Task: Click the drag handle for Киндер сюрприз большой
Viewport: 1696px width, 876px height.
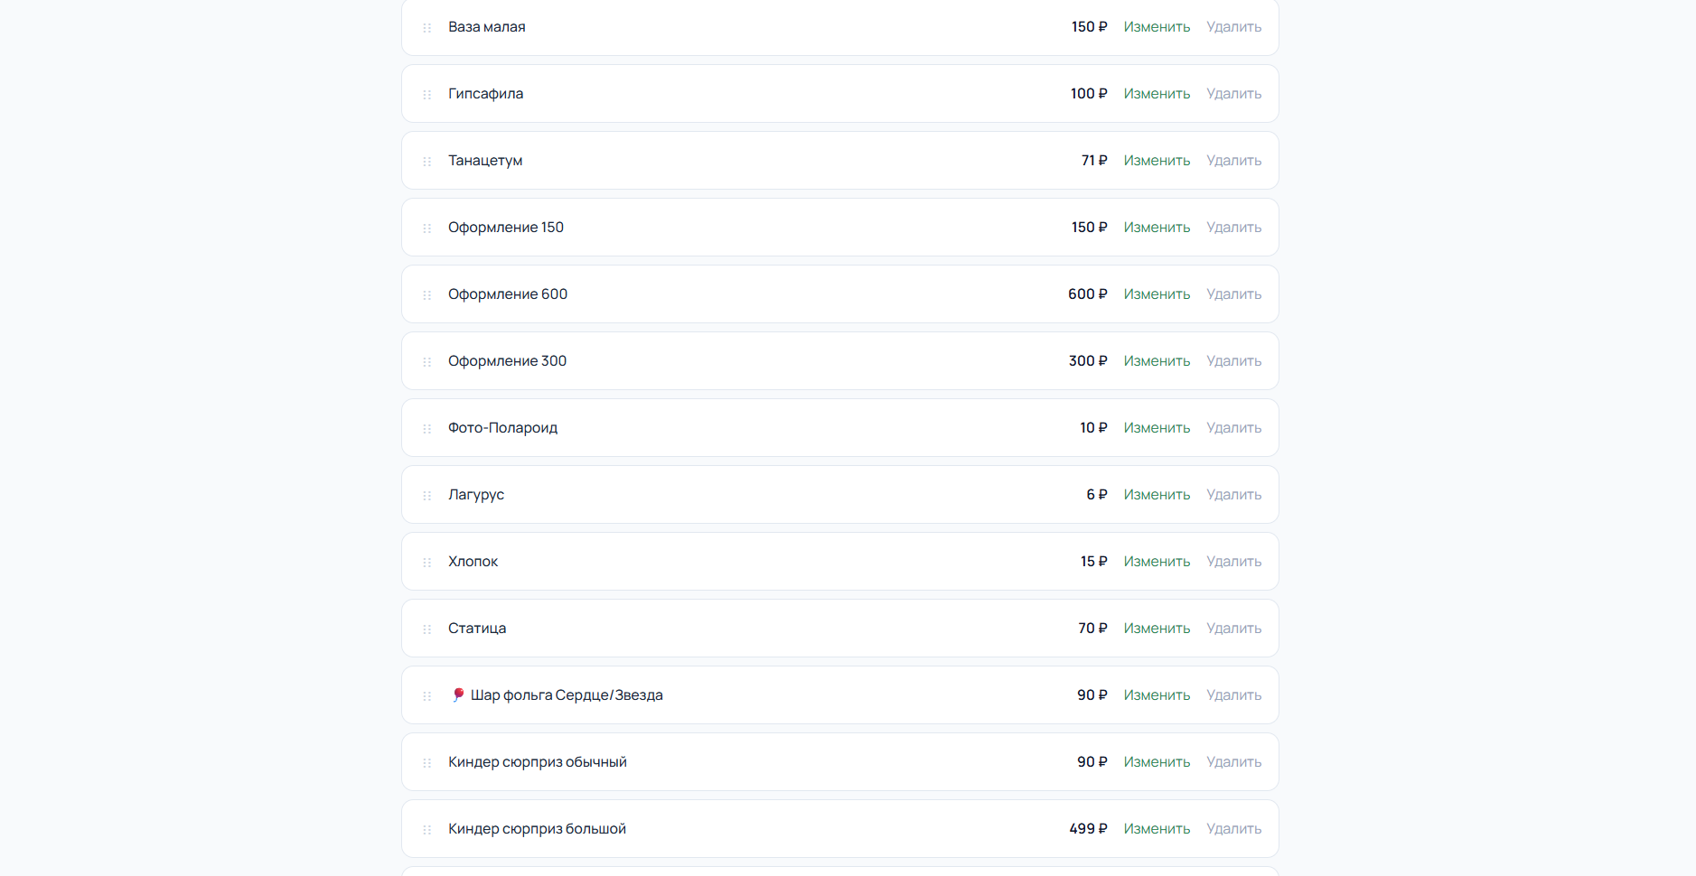Action: click(427, 830)
